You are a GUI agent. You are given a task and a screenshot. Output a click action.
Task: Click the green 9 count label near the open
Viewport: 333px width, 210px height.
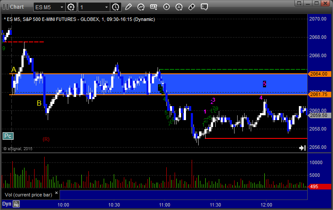point(4,48)
